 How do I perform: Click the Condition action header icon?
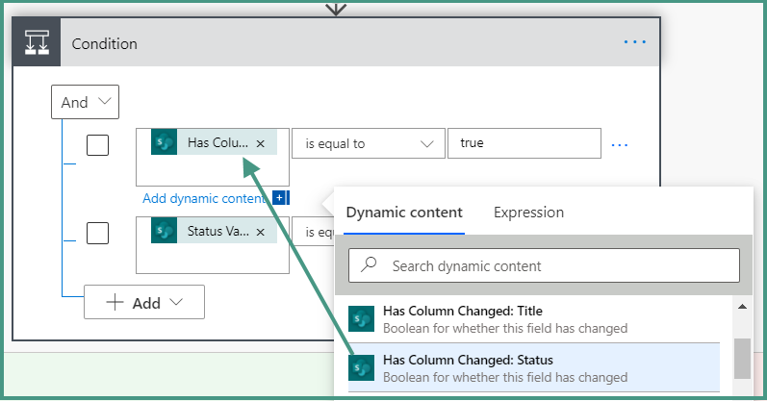[x=37, y=43]
